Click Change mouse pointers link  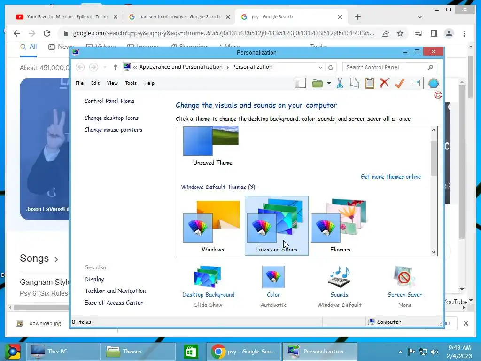[x=113, y=130]
